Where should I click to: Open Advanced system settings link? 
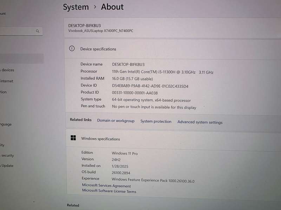200,122
